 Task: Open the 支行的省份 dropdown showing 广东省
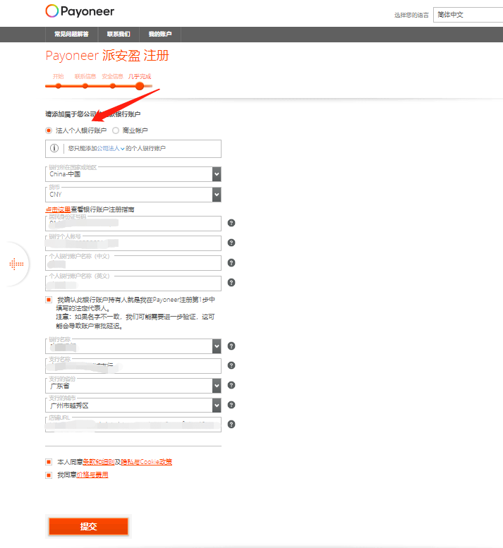(x=133, y=386)
